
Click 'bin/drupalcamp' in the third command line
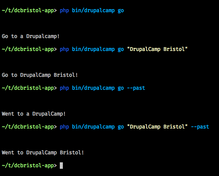93,88
